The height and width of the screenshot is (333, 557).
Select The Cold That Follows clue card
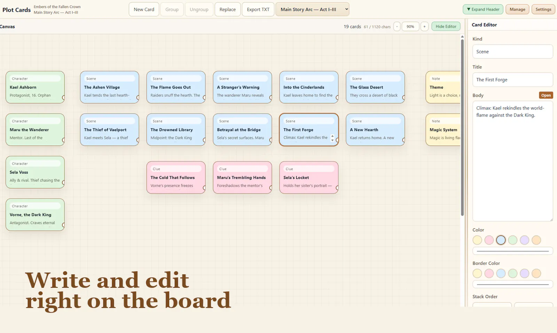(176, 177)
